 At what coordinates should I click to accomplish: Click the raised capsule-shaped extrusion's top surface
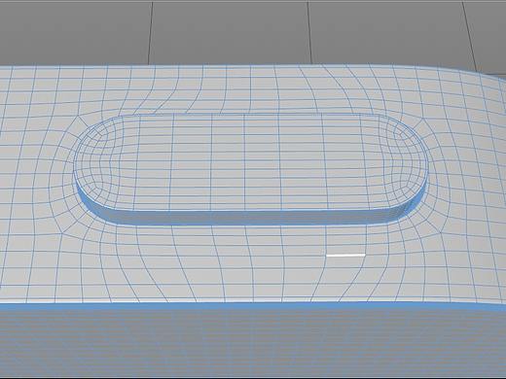pyautogui.click(x=250, y=162)
